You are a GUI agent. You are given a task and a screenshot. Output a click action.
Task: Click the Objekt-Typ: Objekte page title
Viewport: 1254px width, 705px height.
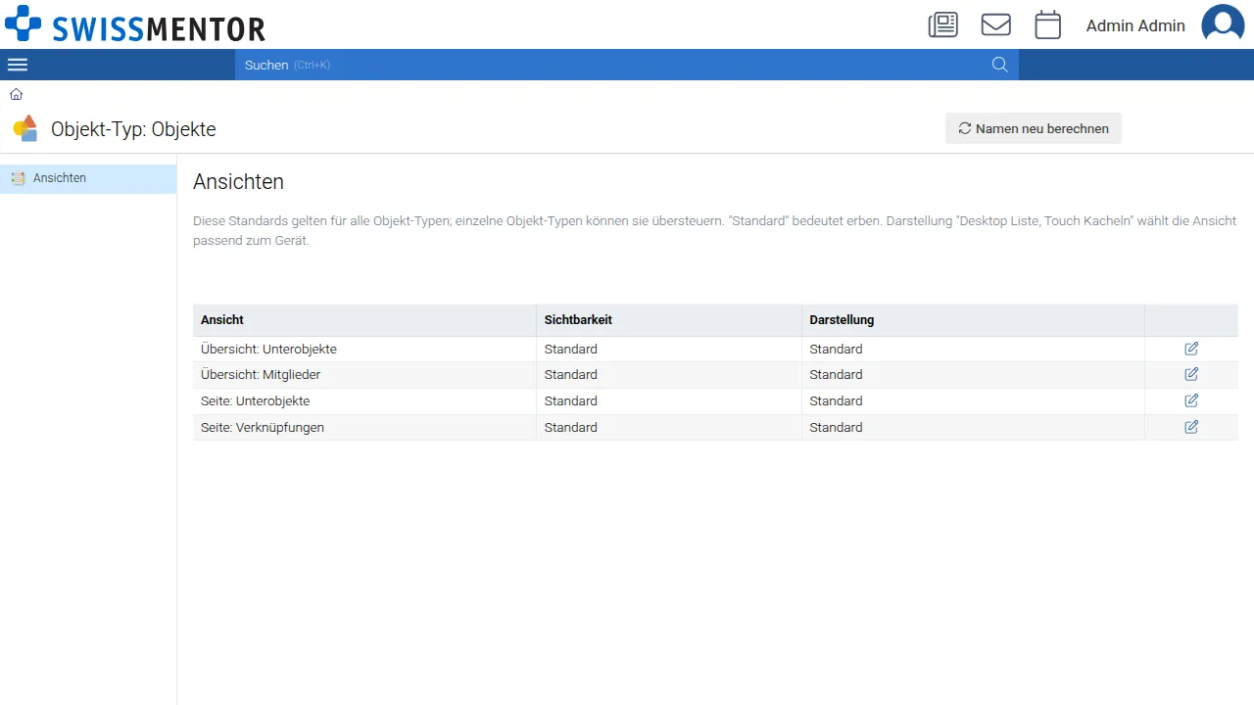[133, 129]
